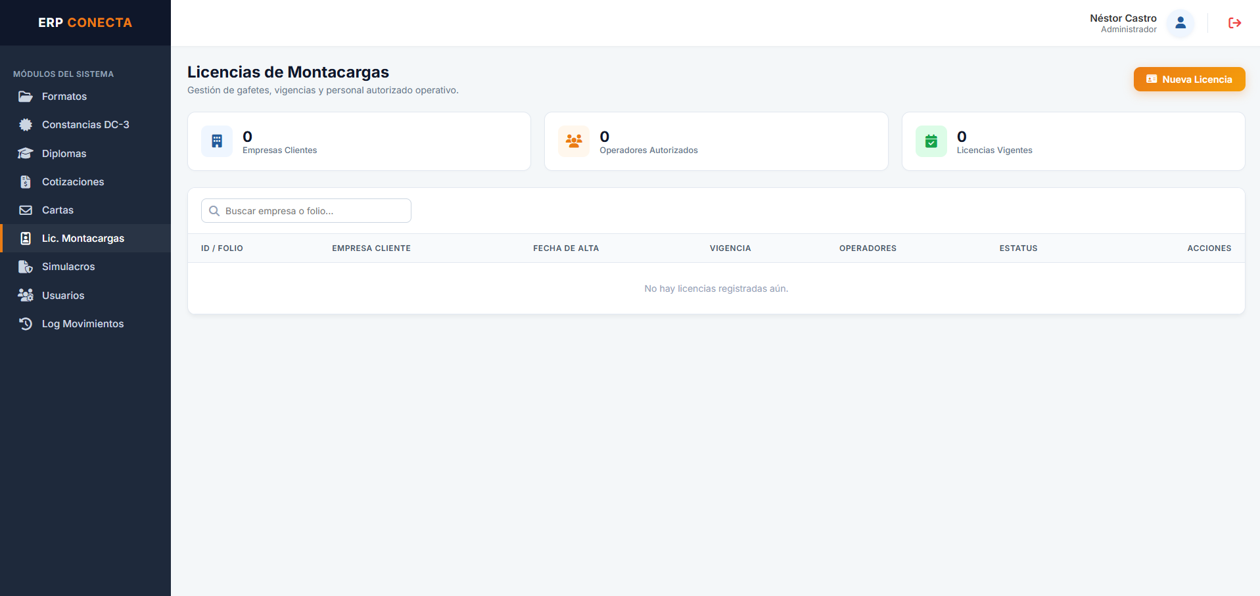Click the red logout icon
1260x596 pixels.
[x=1234, y=23]
